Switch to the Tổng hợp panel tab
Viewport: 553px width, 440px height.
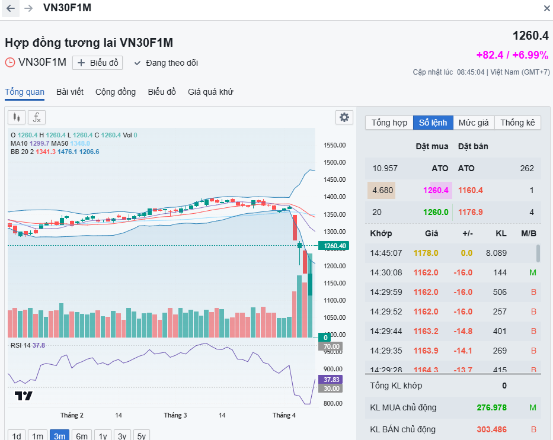tap(389, 123)
